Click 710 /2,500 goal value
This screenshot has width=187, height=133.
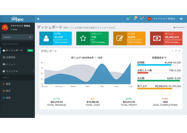[x=175, y=71]
